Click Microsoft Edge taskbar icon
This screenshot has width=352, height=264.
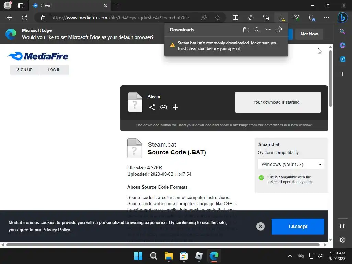[214, 256]
